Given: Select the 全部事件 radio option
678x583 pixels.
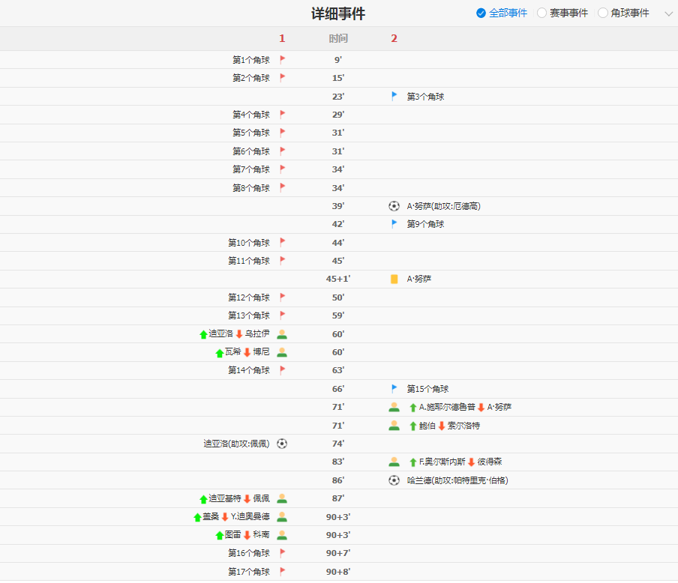Looking at the screenshot, I should coord(501,13).
